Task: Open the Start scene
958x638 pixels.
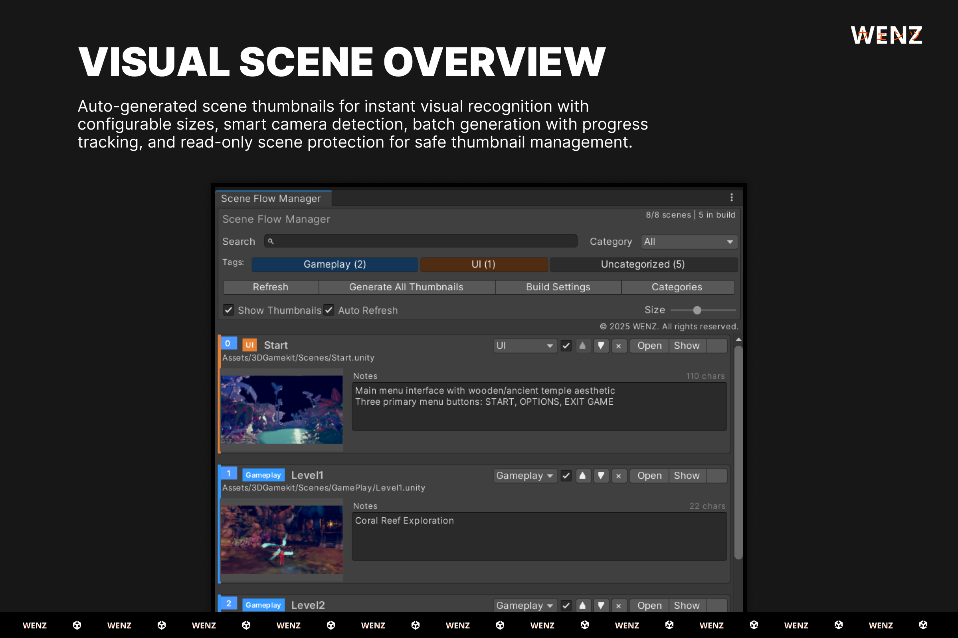Action: pos(649,345)
